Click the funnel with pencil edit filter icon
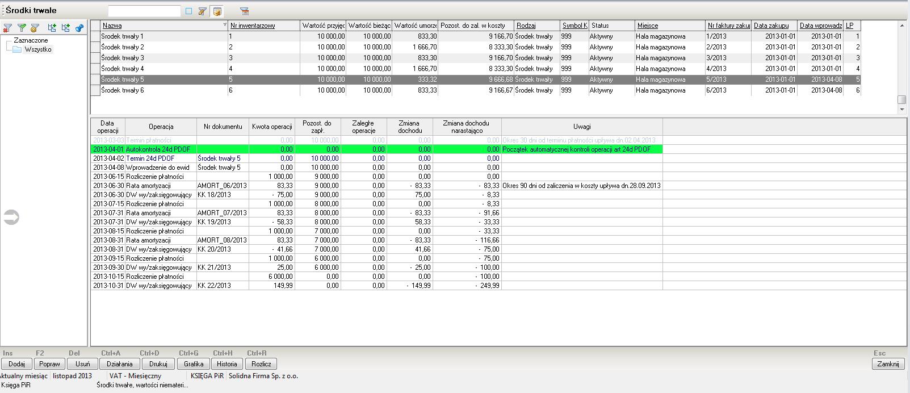This screenshot has height=393, width=910. (x=202, y=11)
